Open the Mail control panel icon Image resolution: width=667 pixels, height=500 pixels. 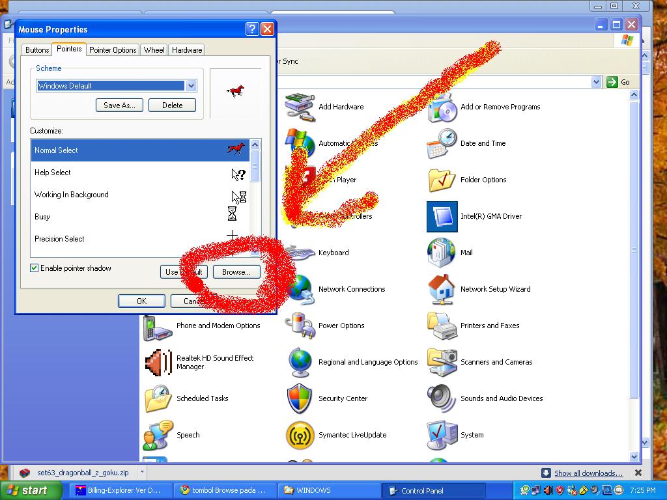coord(442,253)
